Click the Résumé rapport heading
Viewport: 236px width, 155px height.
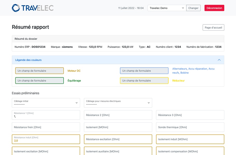pos(30,27)
